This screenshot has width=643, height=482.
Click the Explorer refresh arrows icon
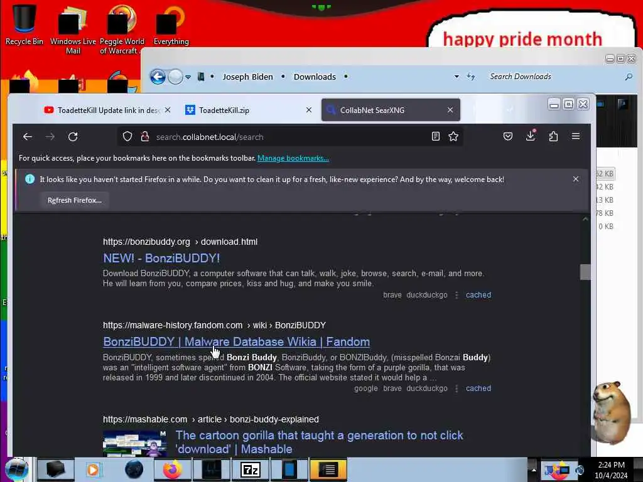coord(471,77)
